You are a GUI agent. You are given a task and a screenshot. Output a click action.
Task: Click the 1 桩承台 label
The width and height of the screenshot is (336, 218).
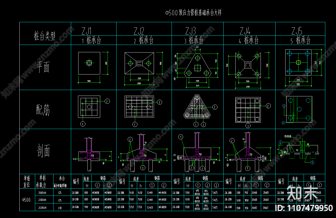92,40
